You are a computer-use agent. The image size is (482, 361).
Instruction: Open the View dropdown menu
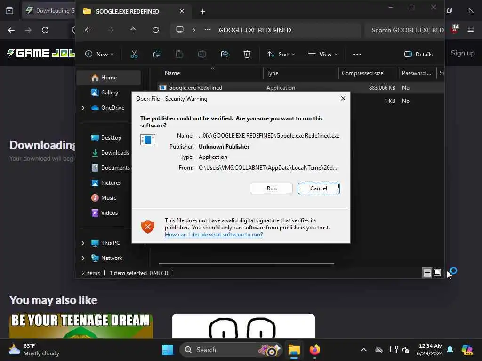click(x=322, y=55)
